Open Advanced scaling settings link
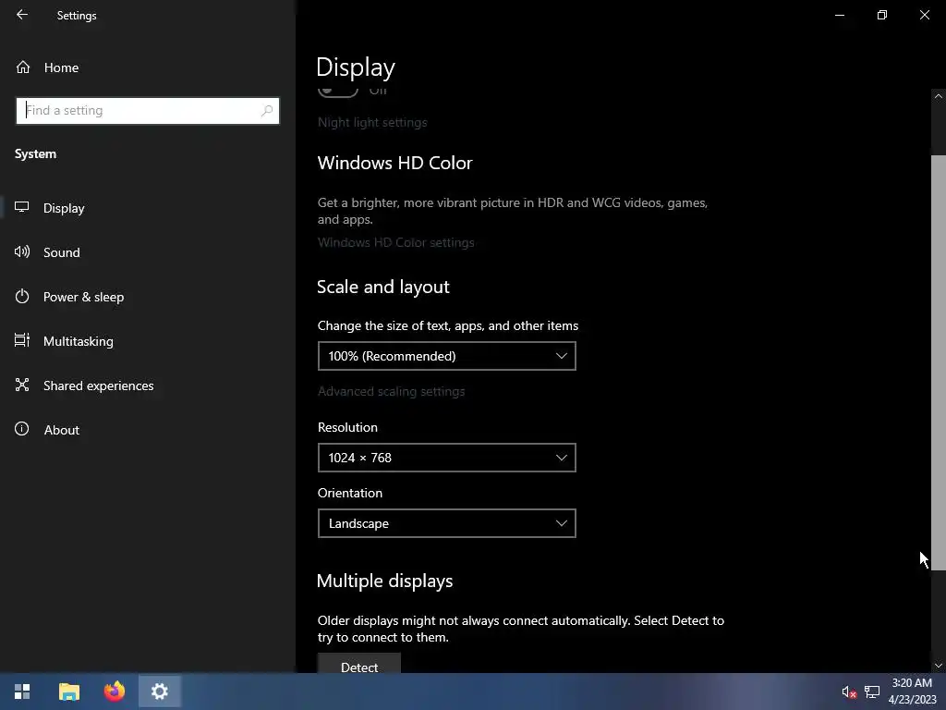Screen dimensions: 946x710 point(391,391)
